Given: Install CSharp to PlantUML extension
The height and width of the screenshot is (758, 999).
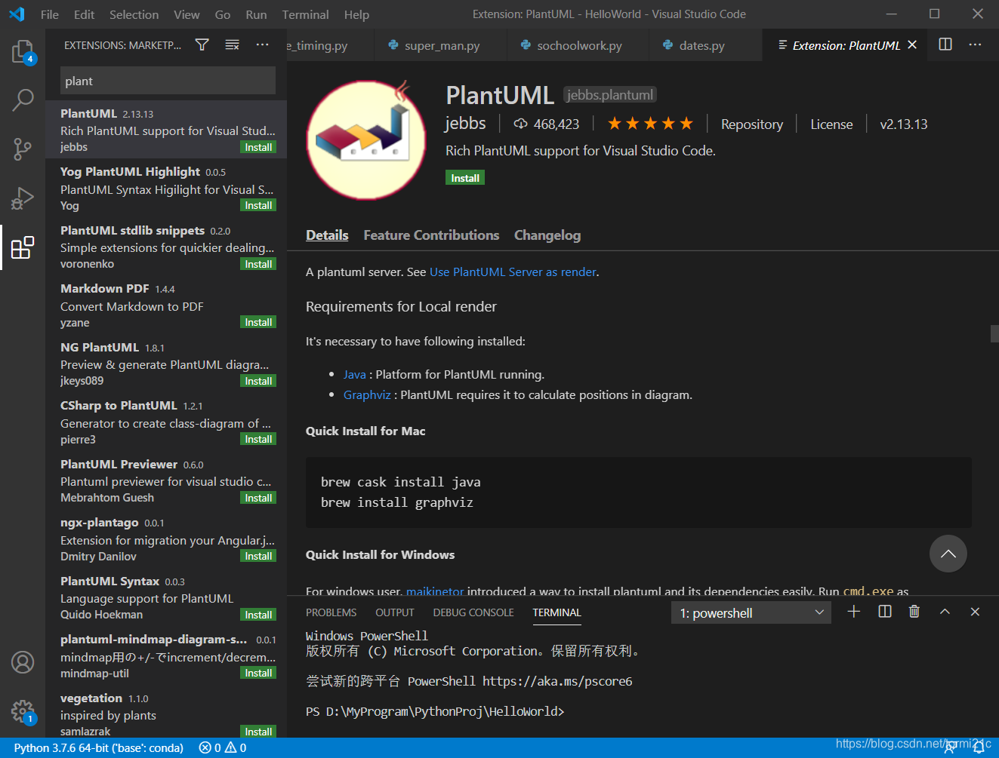Looking at the screenshot, I should click(258, 439).
